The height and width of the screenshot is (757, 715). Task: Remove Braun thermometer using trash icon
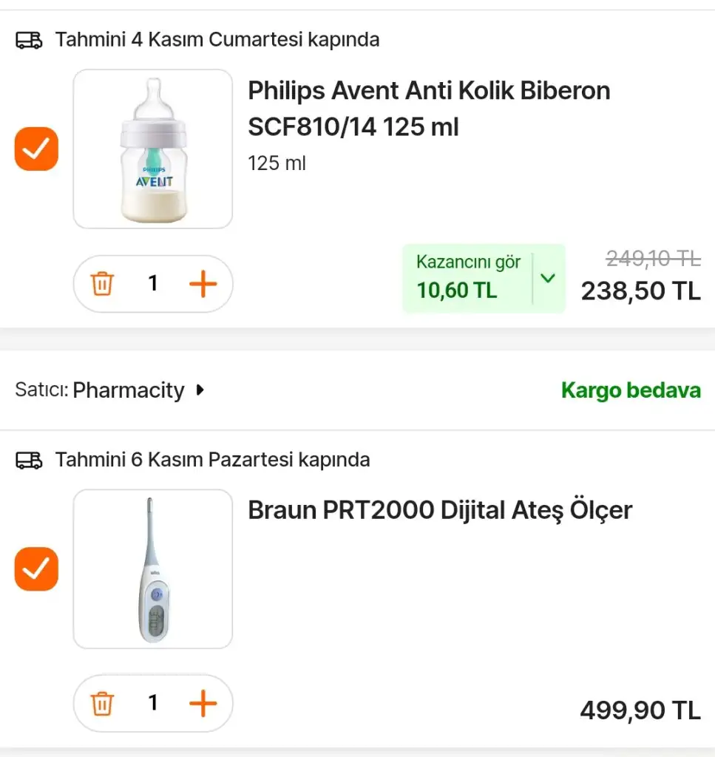[102, 704]
